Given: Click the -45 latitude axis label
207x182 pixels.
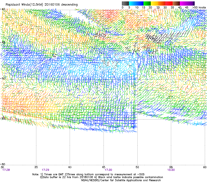Looking at the screenshot, I should pyautogui.click(x=3, y=43).
